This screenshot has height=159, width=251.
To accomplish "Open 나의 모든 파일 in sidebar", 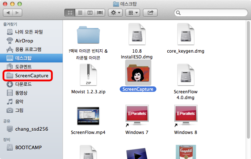I will click(31, 32).
